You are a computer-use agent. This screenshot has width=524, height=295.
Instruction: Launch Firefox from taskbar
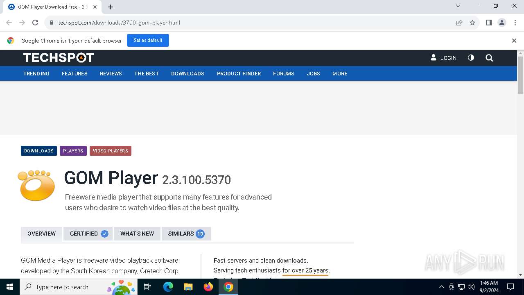point(208,287)
